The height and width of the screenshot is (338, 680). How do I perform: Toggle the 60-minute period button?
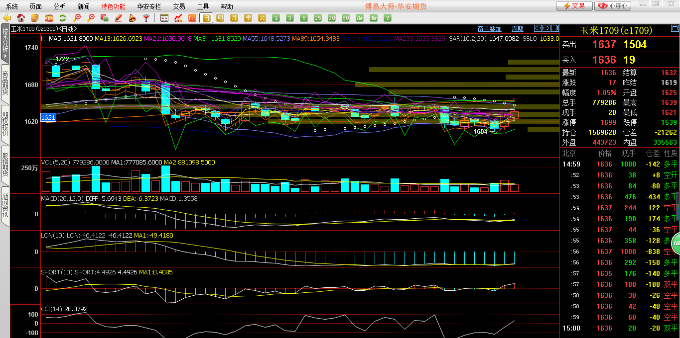[x=346, y=18]
